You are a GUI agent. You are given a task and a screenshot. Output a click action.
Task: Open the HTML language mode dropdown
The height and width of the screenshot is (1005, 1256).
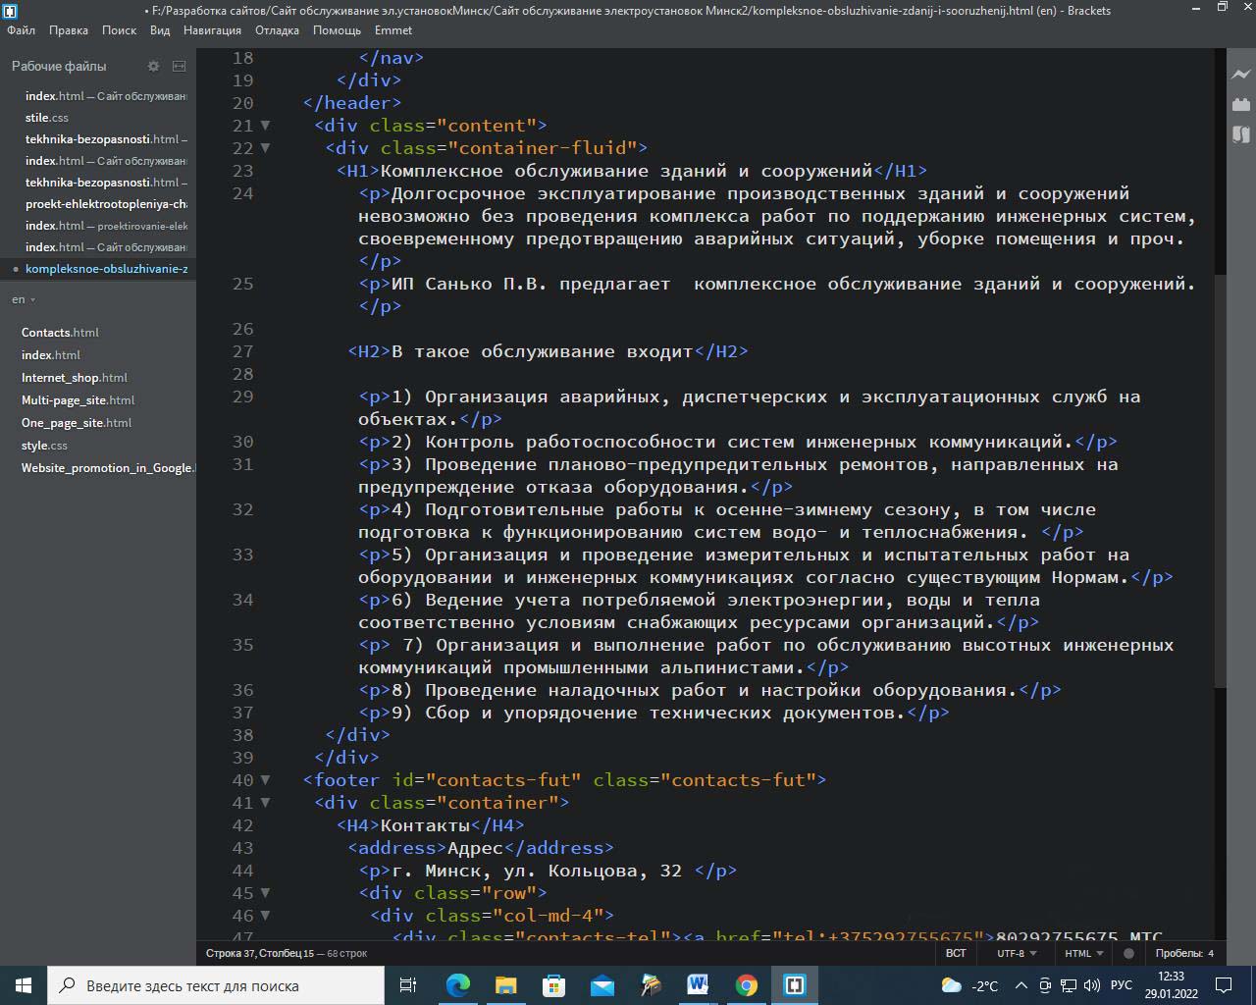click(1083, 953)
